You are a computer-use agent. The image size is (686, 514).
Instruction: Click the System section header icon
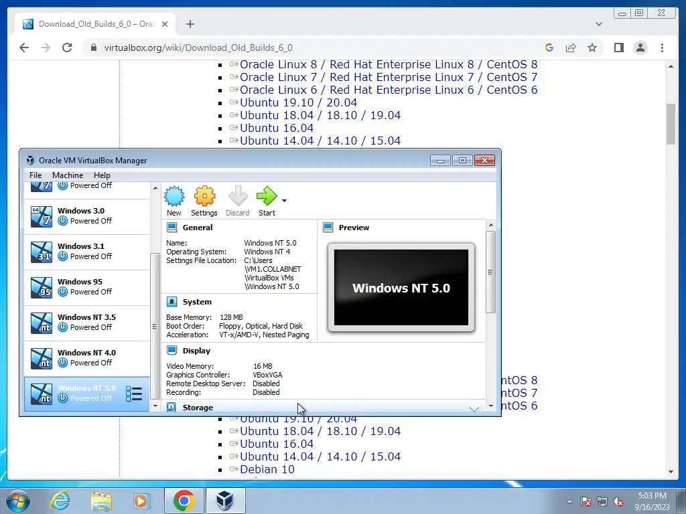point(172,302)
